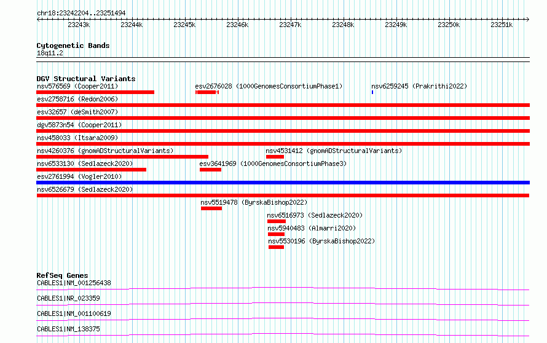Click the chr18:23242204..23251494 coordinates text
The width and height of the screenshot is (547, 343).
click(x=81, y=13)
